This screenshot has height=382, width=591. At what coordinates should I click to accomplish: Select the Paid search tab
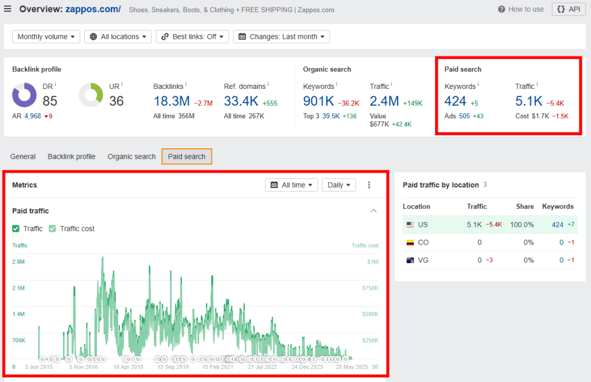point(186,156)
